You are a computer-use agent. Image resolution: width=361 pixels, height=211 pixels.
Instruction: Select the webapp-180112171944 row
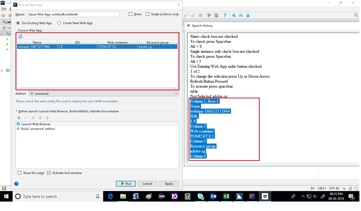tap(37, 46)
